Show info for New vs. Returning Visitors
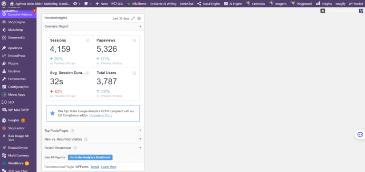This screenshot has width=365, height=172. point(86,139)
